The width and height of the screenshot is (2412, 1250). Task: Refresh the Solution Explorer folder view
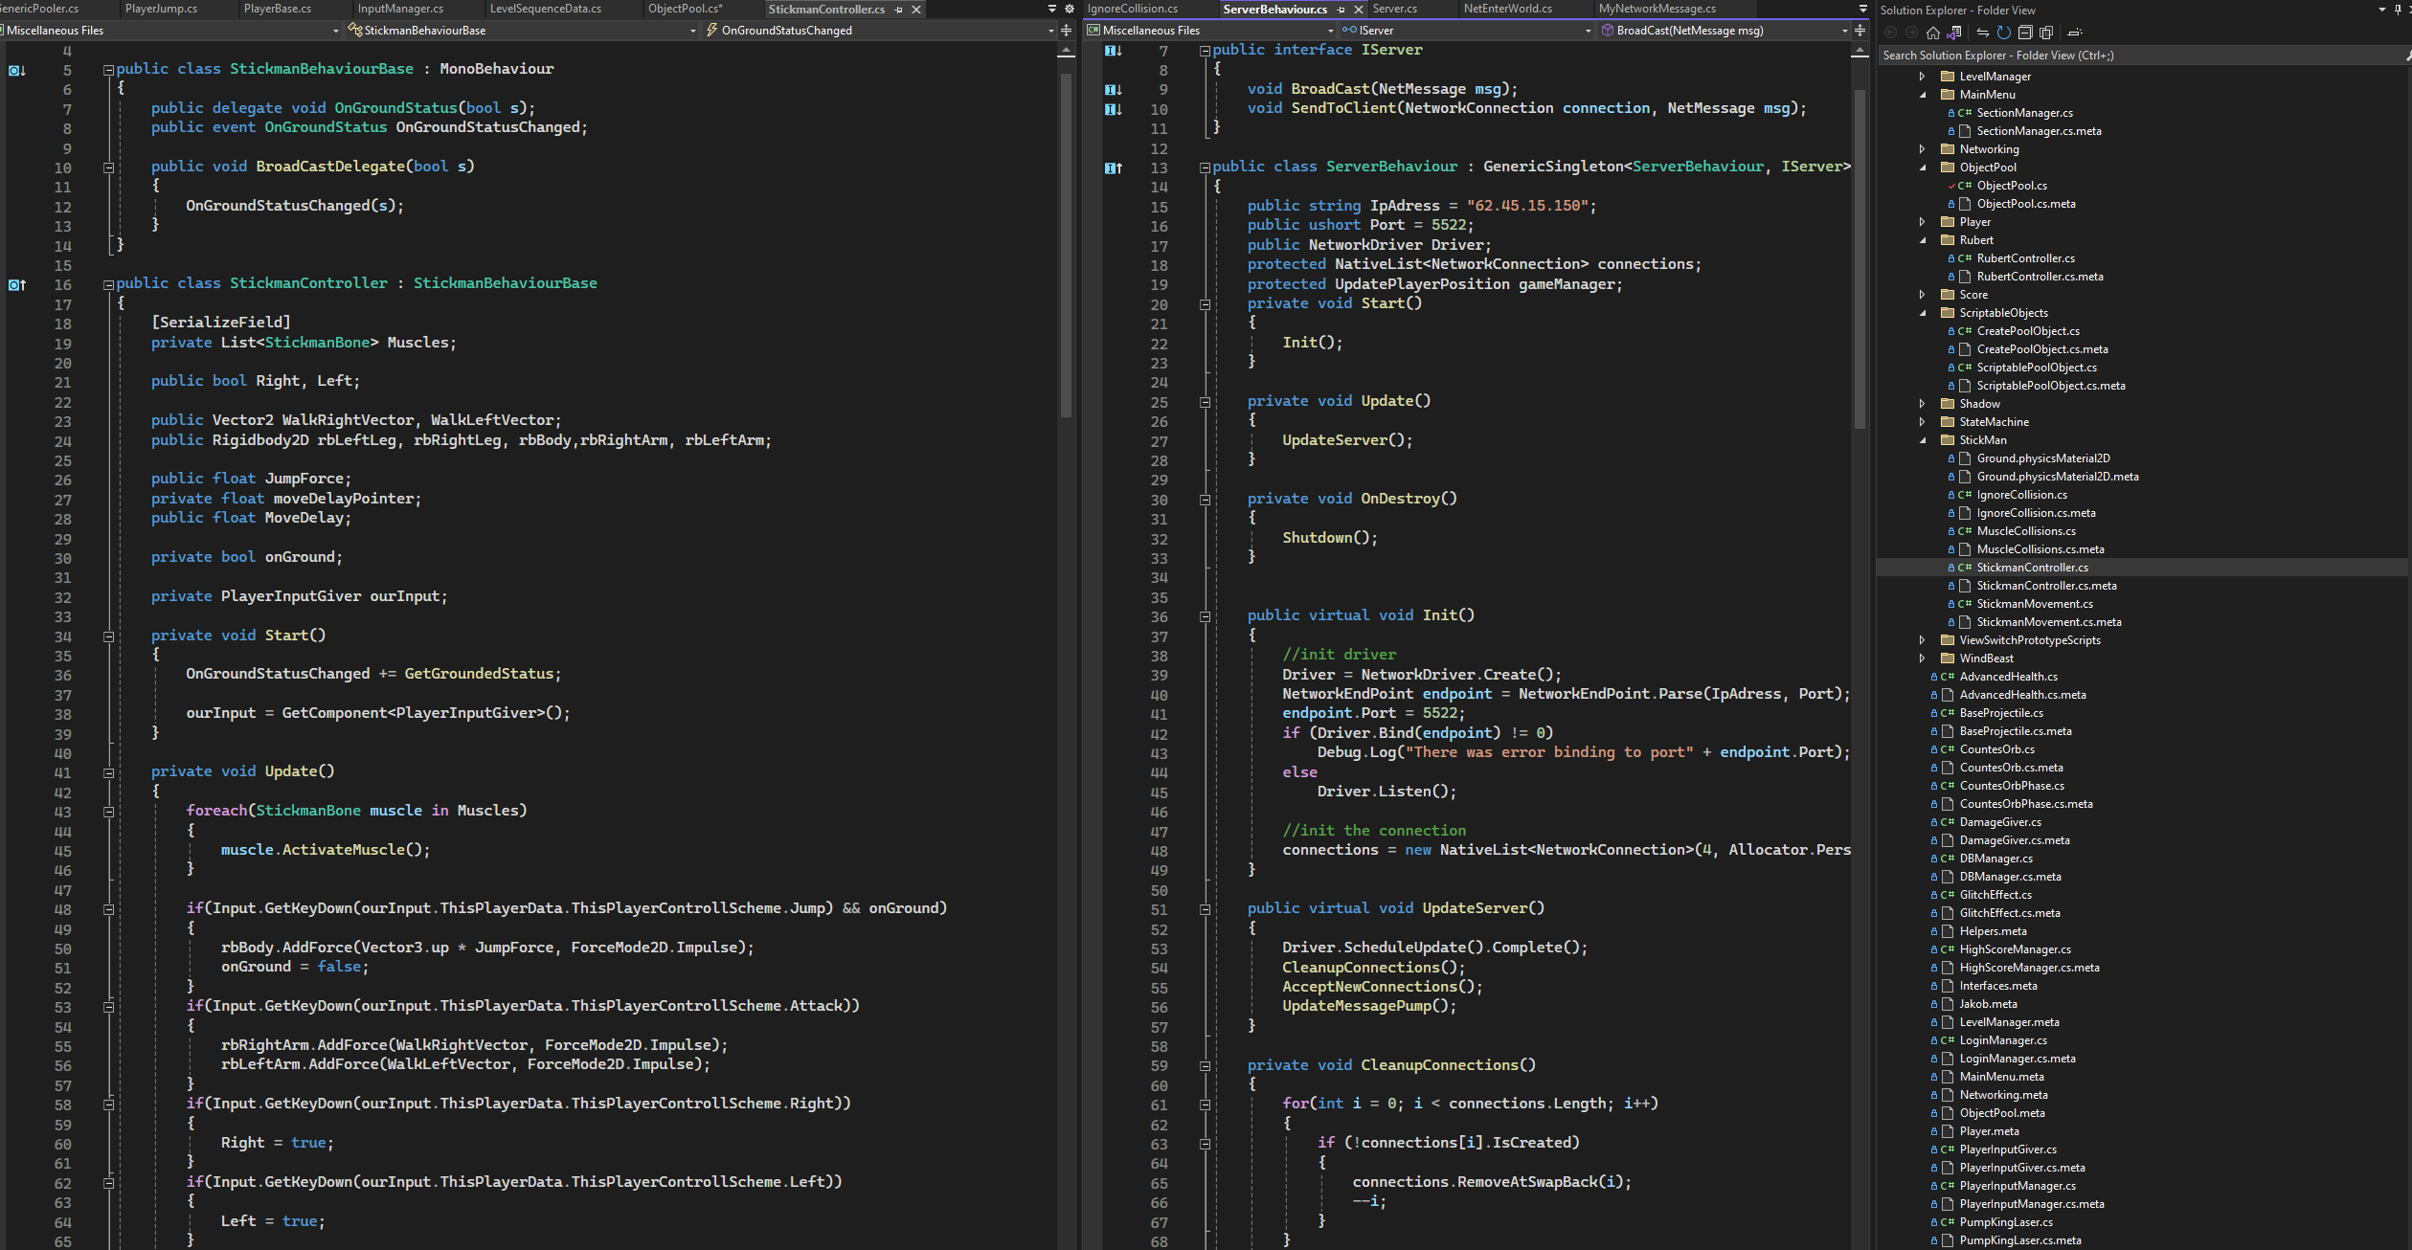tap(2003, 33)
